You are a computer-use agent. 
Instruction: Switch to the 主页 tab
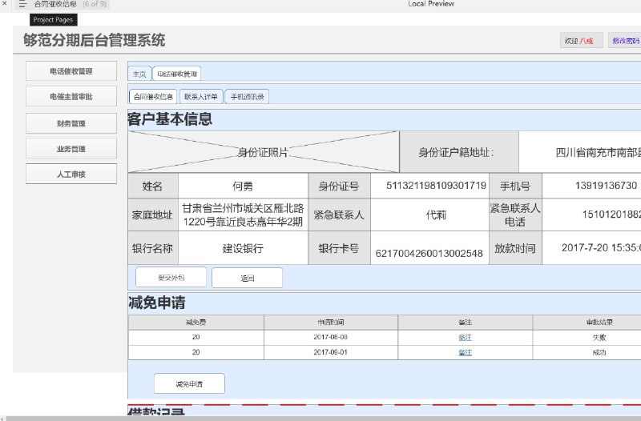[139, 74]
